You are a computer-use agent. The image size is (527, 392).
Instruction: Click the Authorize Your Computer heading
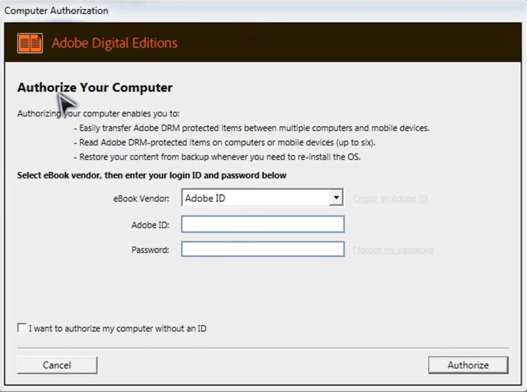[95, 88]
